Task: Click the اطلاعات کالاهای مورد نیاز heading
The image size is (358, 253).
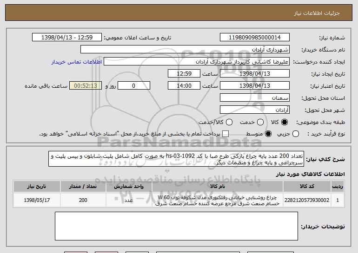Action: 310,174
